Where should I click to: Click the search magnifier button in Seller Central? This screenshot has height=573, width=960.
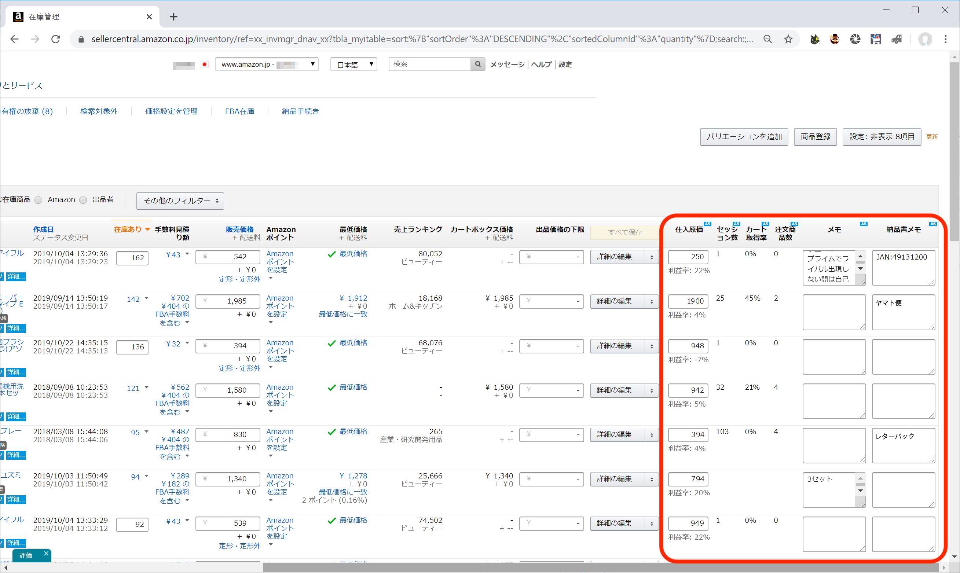478,64
